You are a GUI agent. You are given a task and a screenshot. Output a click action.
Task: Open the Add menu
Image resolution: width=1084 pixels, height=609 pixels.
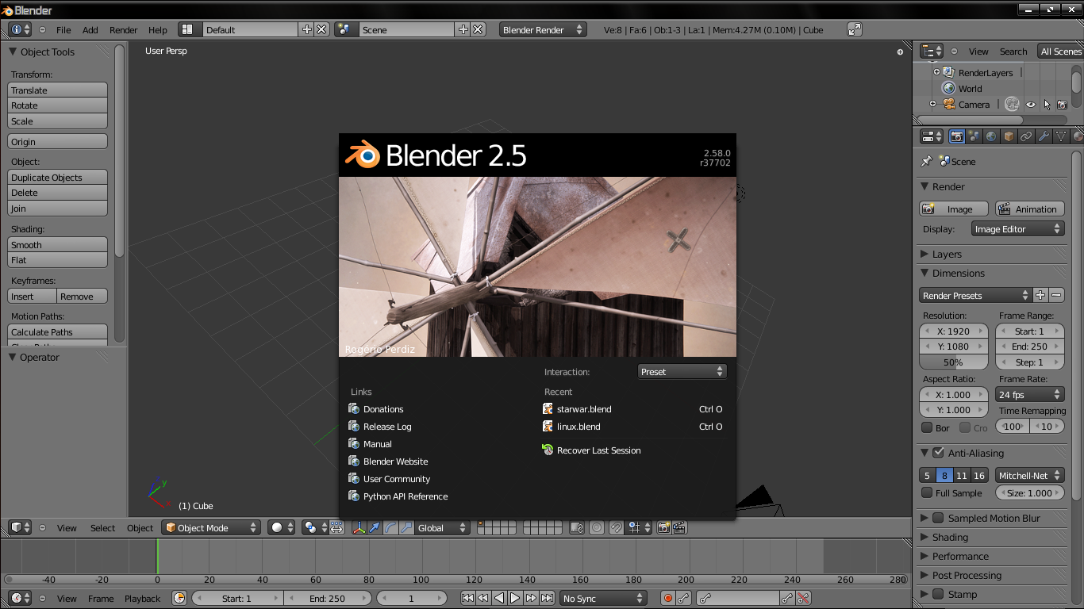point(90,29)
